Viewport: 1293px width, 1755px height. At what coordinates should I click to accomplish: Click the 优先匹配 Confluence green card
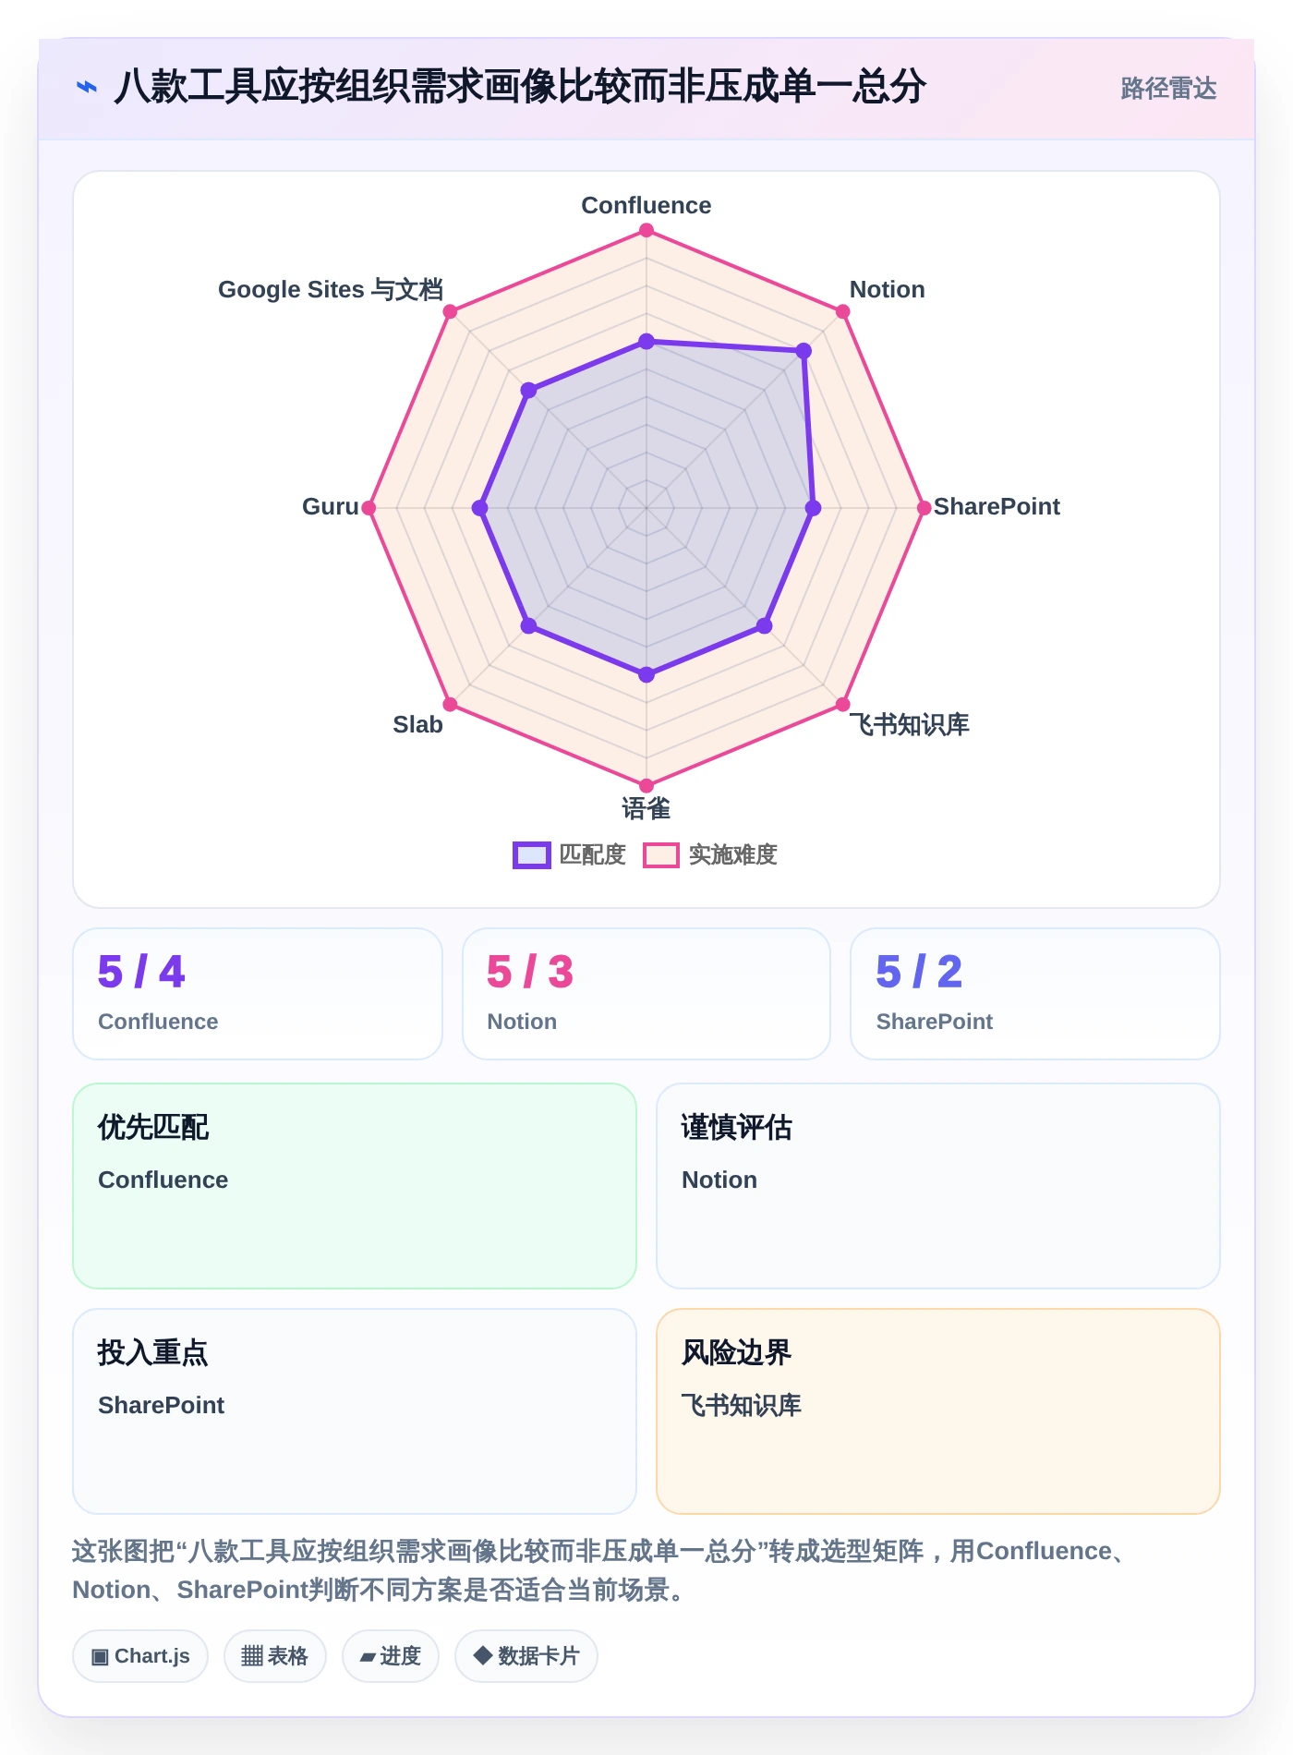355,1186
